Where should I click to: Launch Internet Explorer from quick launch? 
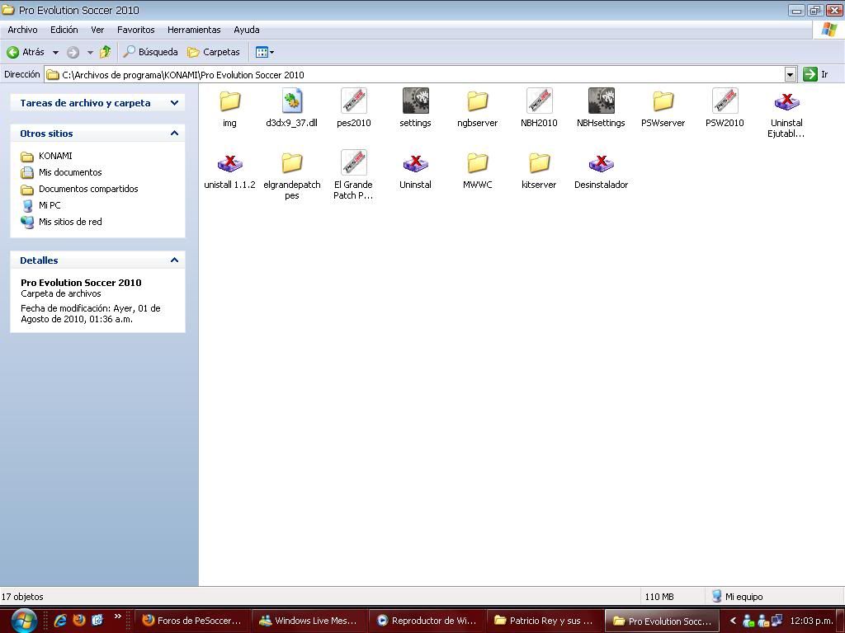tap(60, 621)
